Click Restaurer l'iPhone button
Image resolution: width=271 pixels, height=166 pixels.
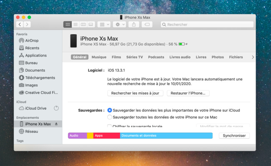coord(188,93)
